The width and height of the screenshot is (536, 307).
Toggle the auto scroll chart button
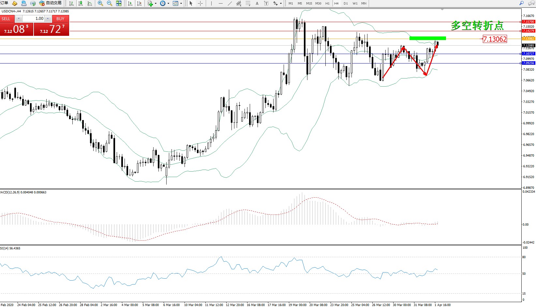[130, 3]
